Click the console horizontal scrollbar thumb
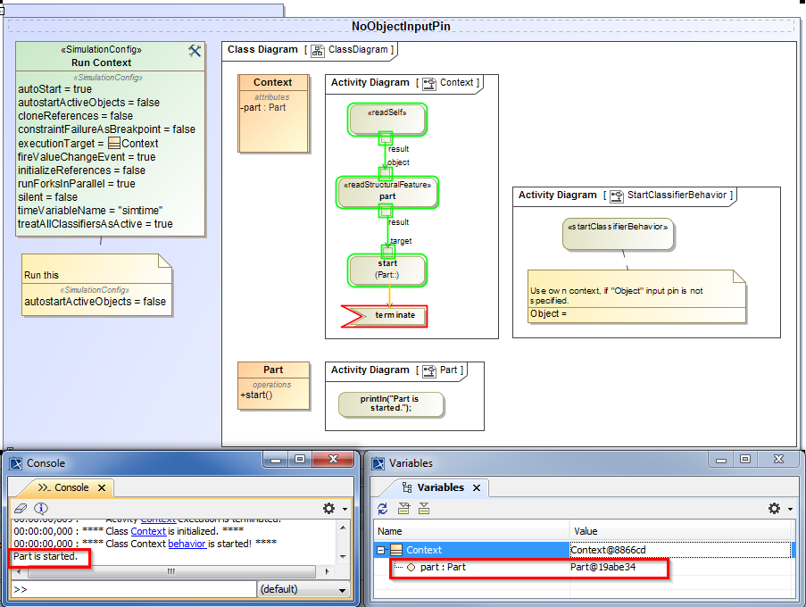This screenshot has width=806, height=607. 171,571
